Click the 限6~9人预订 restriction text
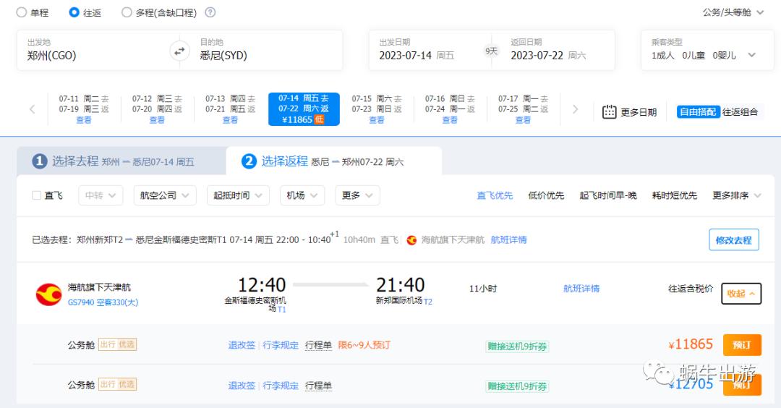Viewport: 781px width, 408px height. [364, 345]
